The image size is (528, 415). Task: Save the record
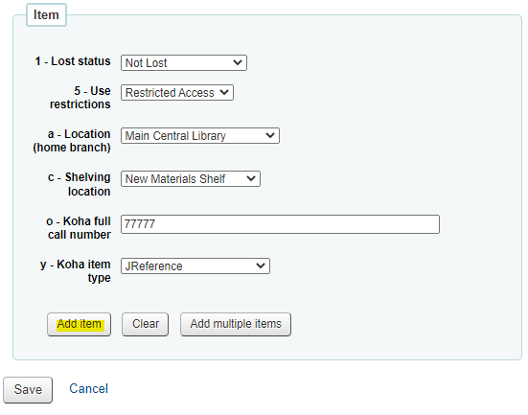tap(28, 390)
